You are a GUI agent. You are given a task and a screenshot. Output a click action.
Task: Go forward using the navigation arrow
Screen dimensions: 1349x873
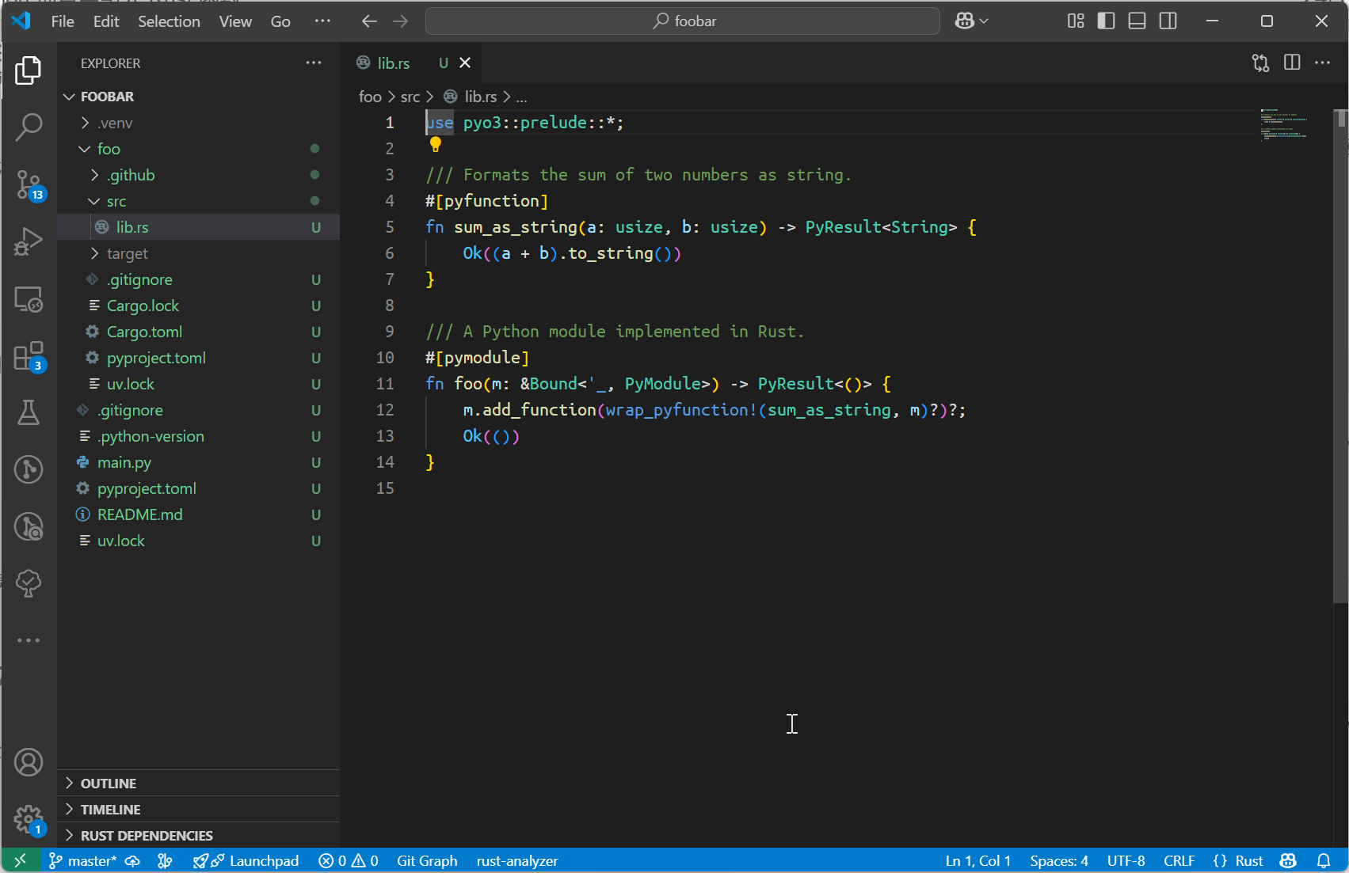click(401, 21)
